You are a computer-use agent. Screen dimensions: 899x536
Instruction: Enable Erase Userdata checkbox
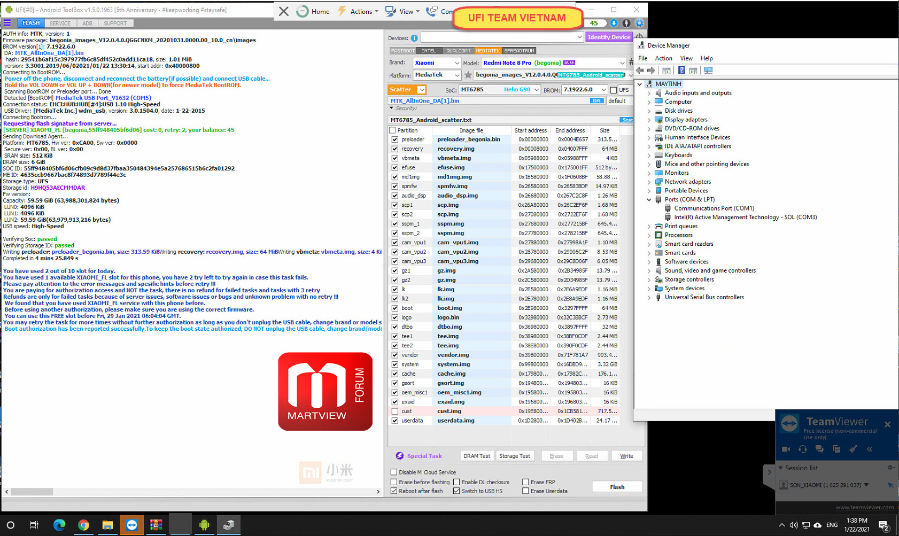[x=525, y=491]
